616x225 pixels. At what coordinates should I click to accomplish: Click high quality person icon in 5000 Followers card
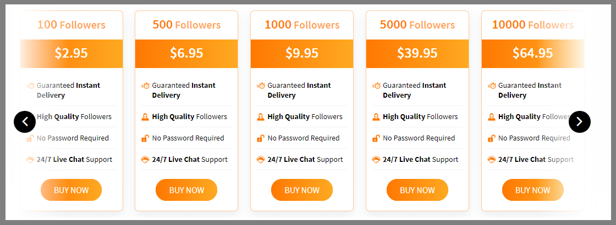pyautogui.click(x=376, y=117)
